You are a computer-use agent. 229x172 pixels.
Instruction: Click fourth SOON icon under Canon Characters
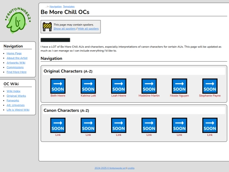pyautogui.click(x=149, y=125)
